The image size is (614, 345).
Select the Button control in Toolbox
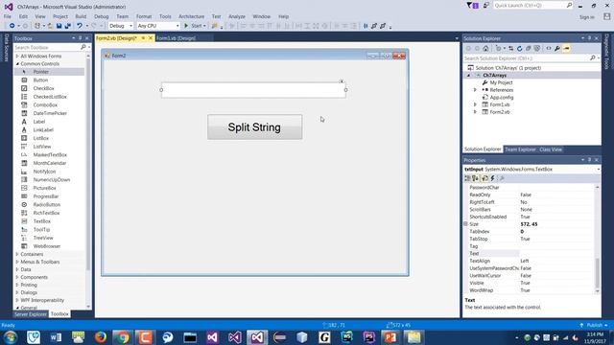tap(40, 80)
